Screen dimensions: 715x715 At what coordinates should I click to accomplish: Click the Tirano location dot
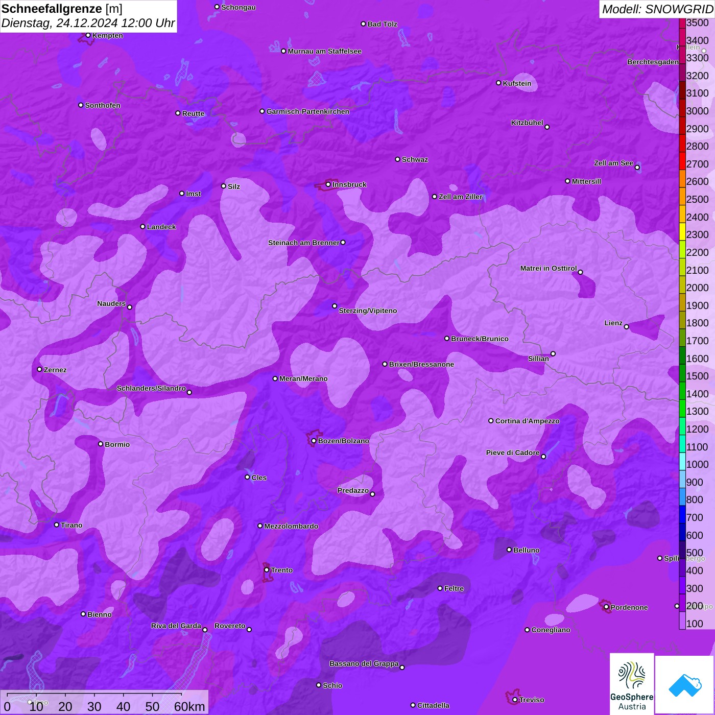pos(57,525)
